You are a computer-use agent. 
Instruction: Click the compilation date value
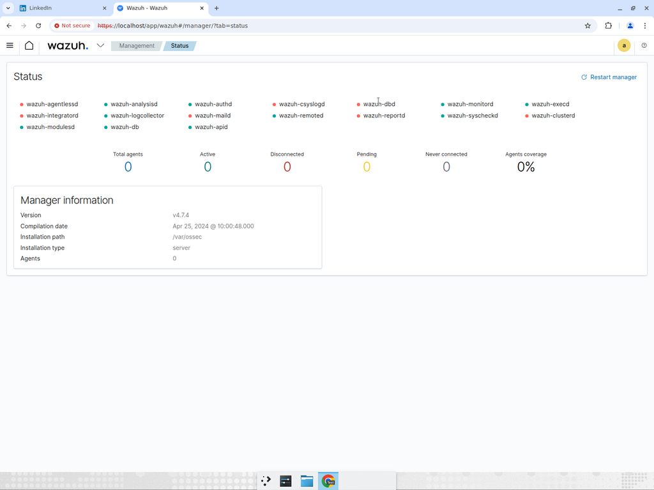click(x=213, y=226)
